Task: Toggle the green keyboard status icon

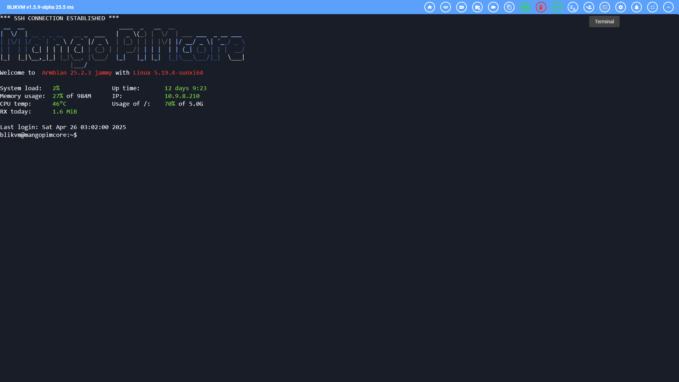Action: 525,7
